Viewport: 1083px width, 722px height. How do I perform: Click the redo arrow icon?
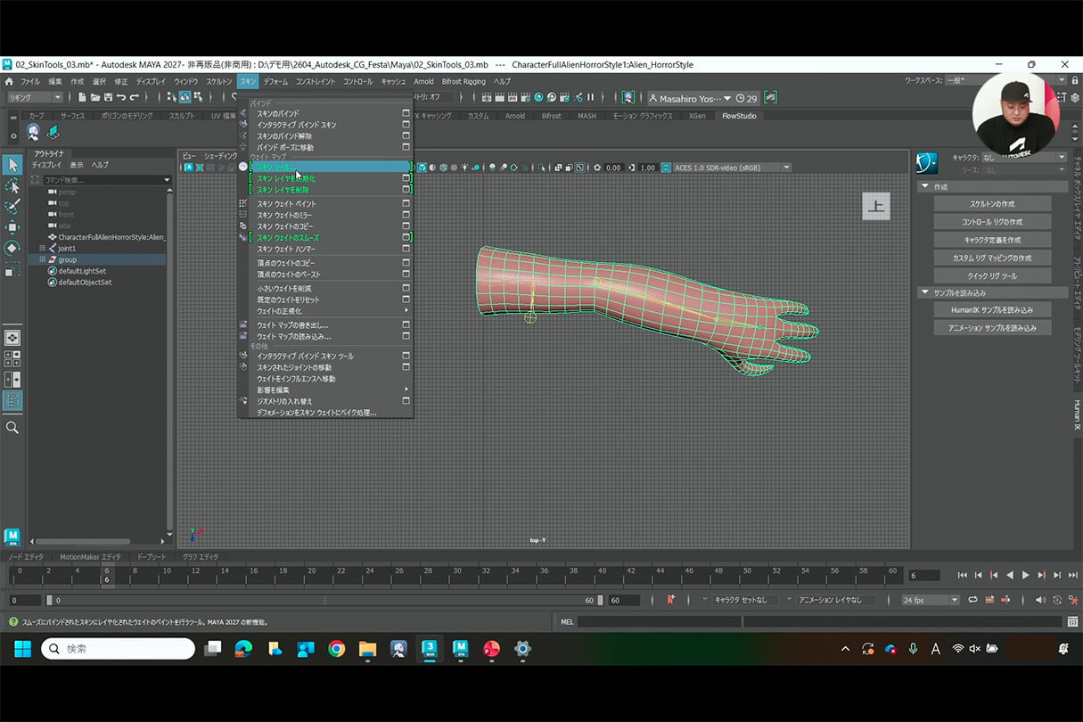tap(135, 97)
